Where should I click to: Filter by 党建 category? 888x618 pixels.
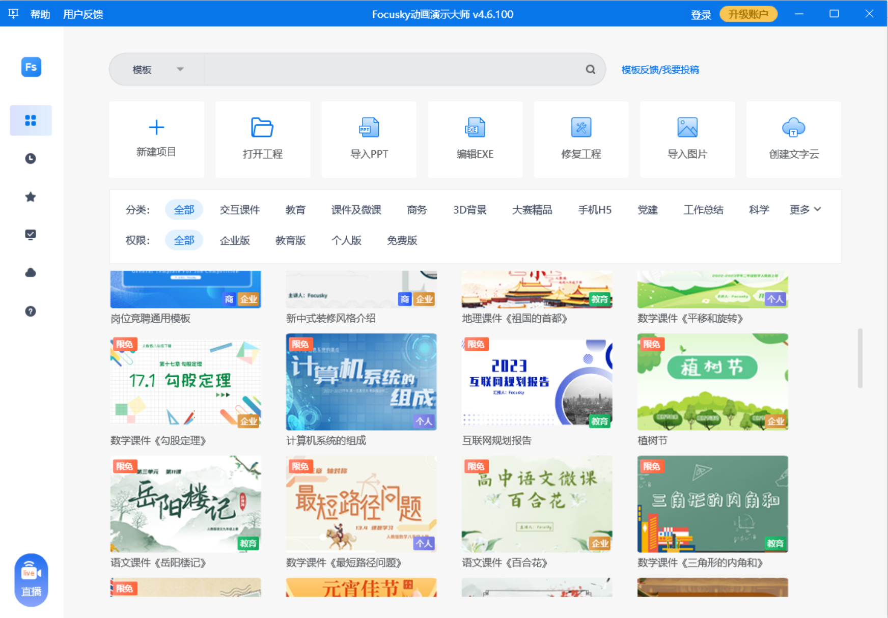point(648,210)
